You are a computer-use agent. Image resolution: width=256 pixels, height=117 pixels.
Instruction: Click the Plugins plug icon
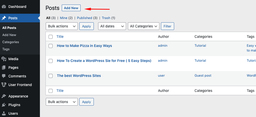[4, 105]
